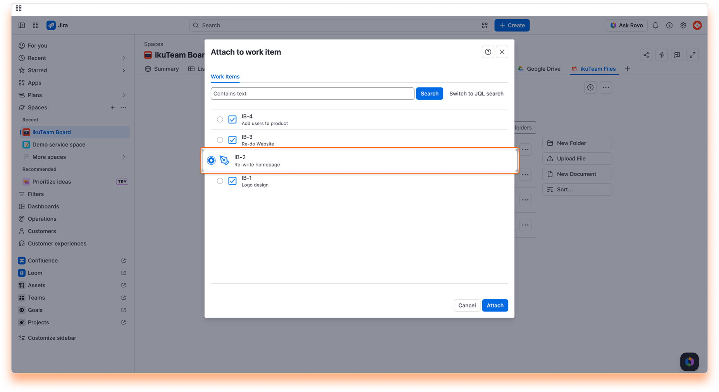Open the settings gear

click(x=683, y=25)
